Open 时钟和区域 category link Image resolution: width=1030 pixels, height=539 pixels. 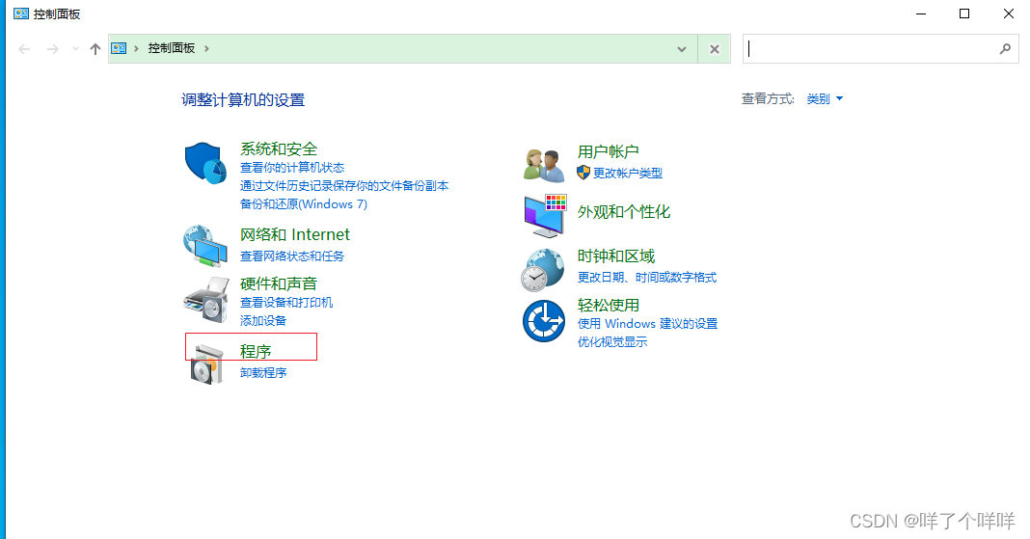coord(616,256)
